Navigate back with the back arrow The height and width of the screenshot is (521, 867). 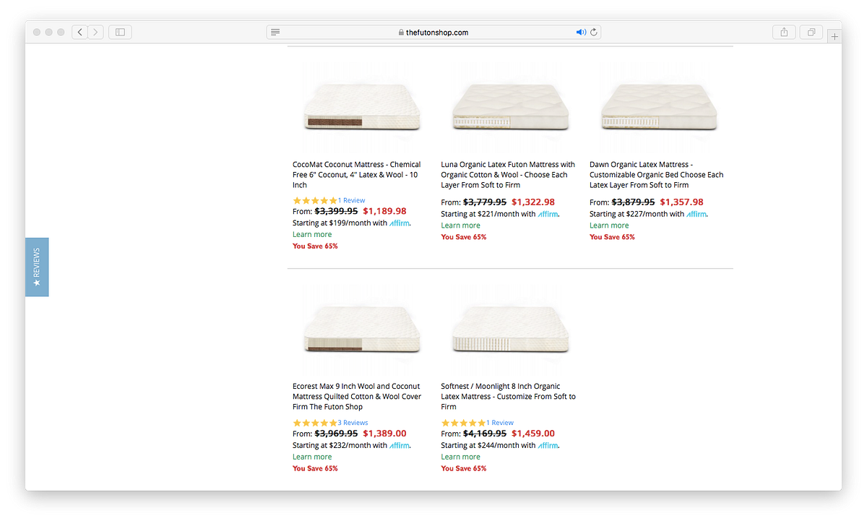79,32
